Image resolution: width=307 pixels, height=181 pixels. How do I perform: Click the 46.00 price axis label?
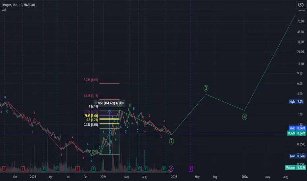(x=300, y=32)
